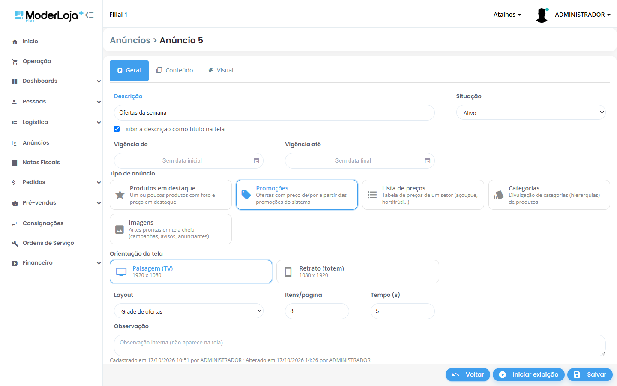
Task: Click the Observação text area
Action: (360, 345)
